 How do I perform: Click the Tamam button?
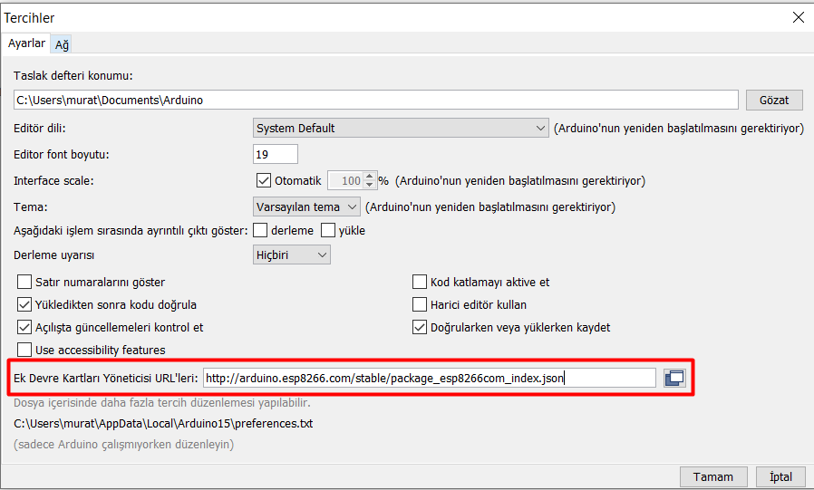click(713, 476)
